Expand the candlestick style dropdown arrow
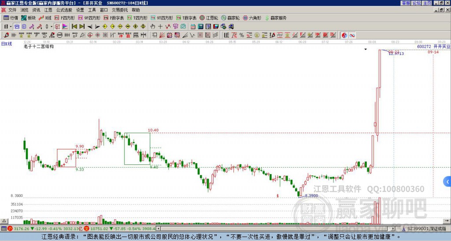 [52, 27]
